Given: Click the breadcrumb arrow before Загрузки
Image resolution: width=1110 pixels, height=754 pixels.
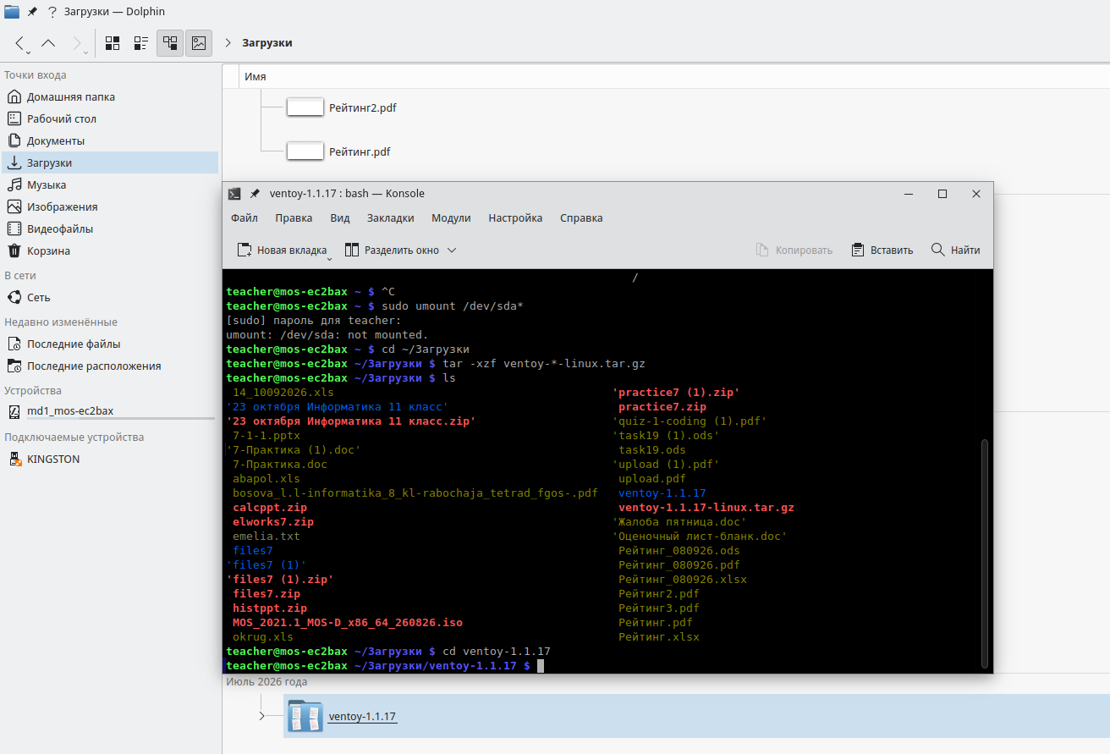Looking at the screenshot, I should 228,43.
